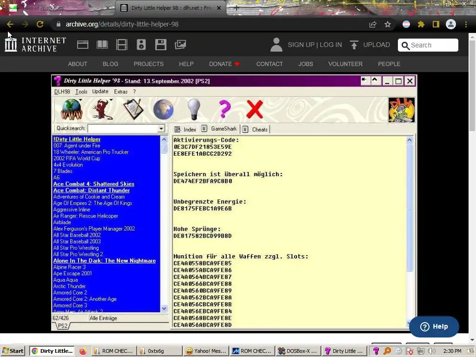
Task: Open the browser three-dot menu
Action: coord(466,24)
